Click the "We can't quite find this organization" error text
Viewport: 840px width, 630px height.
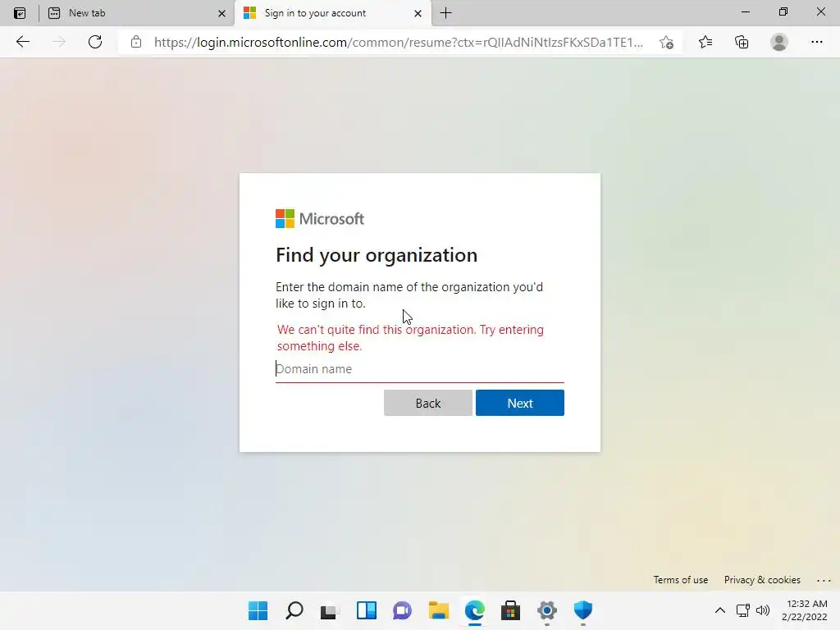pos(410,337)
